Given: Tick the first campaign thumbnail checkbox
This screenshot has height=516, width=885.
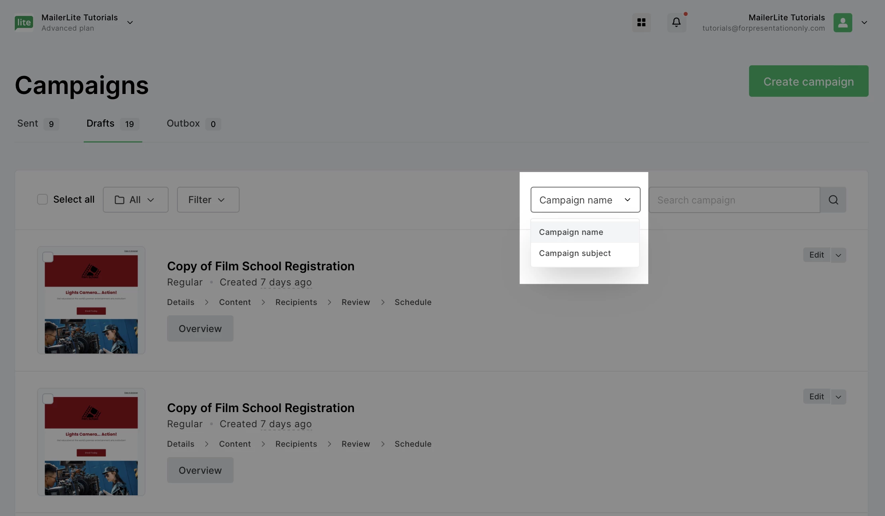Looking at the screenshot, I should point(48,257).
